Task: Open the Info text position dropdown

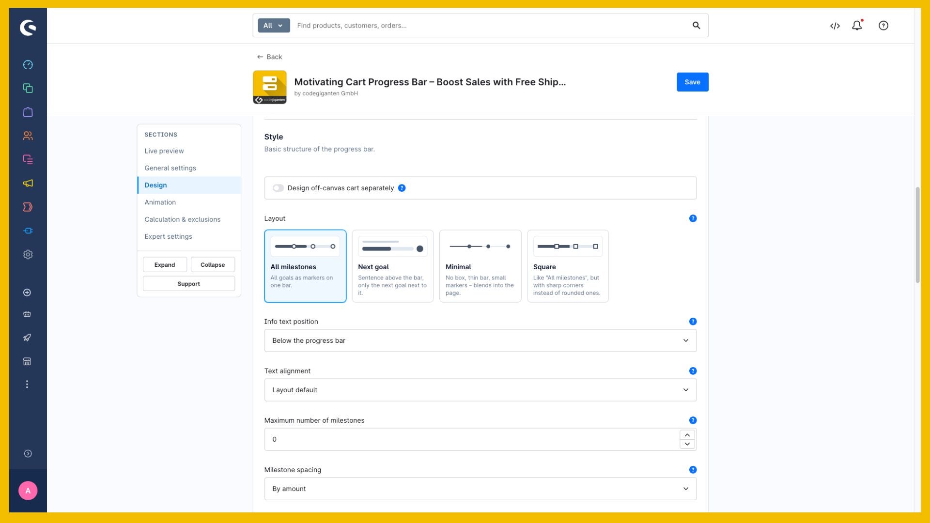Action: [480, 340]
